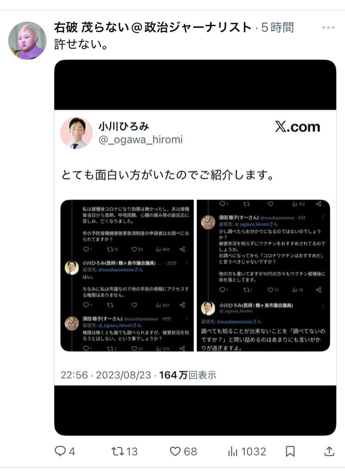345x471 pixels.
Task: Click the tweet text 許せない。
Action: 81,45
